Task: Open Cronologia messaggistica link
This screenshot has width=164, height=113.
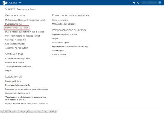Action: click(x=16, y=40)
